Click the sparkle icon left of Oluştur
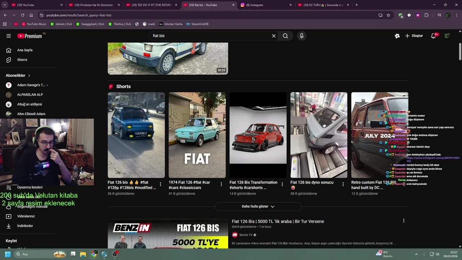 [x=397, y=36]
